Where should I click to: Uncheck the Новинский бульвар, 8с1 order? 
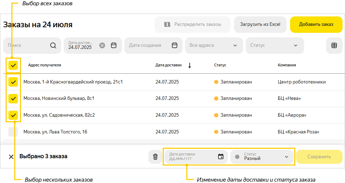tap(13, 98)
